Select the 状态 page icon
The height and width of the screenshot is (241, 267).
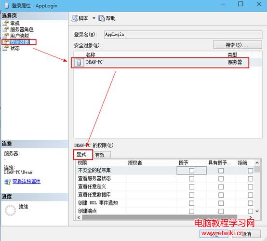[x=6, y=48]
